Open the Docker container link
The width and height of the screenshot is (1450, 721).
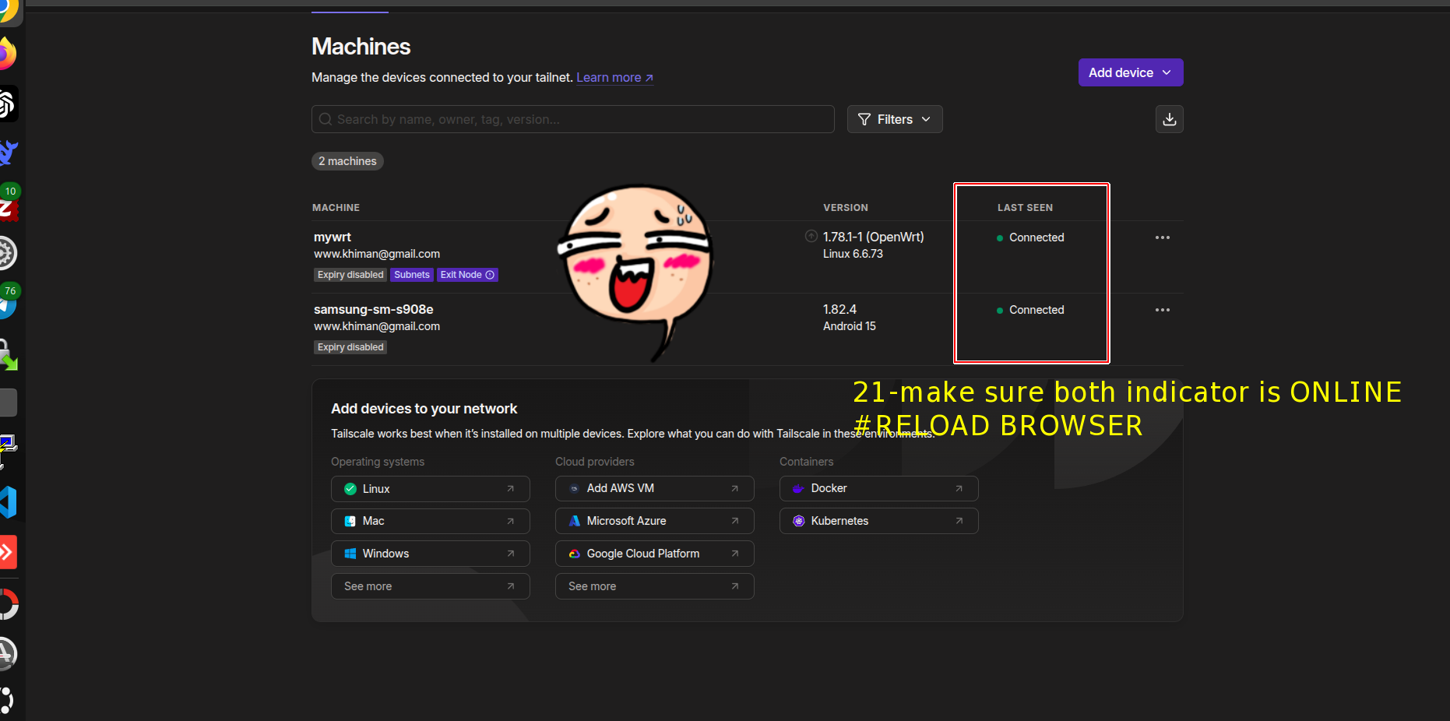[x=879, y=488]
